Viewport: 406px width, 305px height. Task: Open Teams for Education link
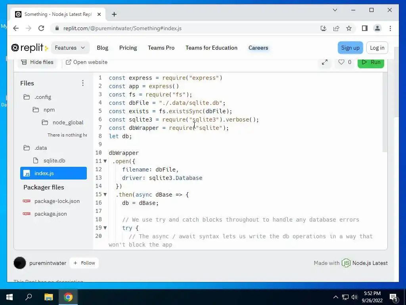tap(211, 48)
